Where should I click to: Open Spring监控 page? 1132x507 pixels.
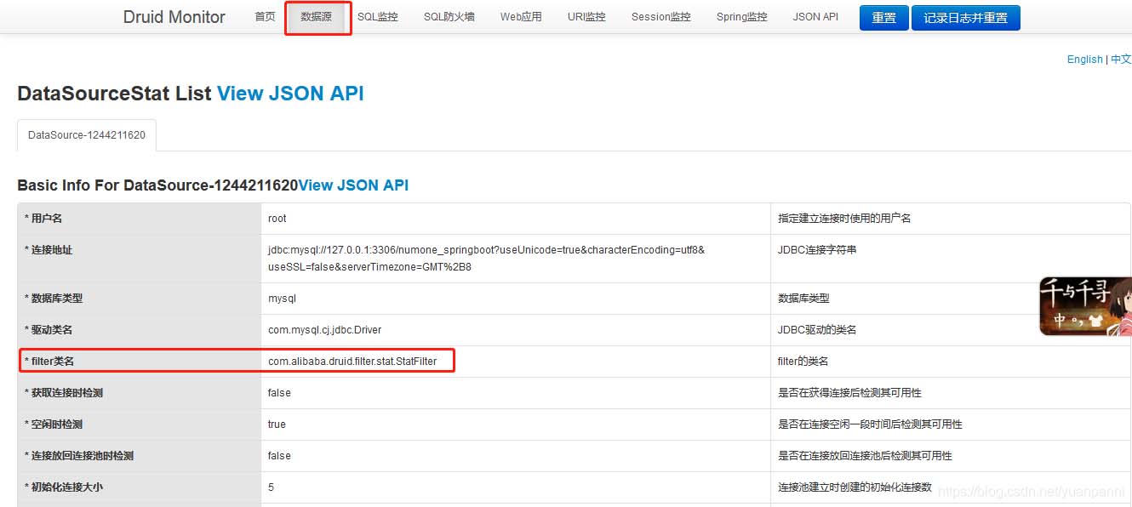(740, 16)
